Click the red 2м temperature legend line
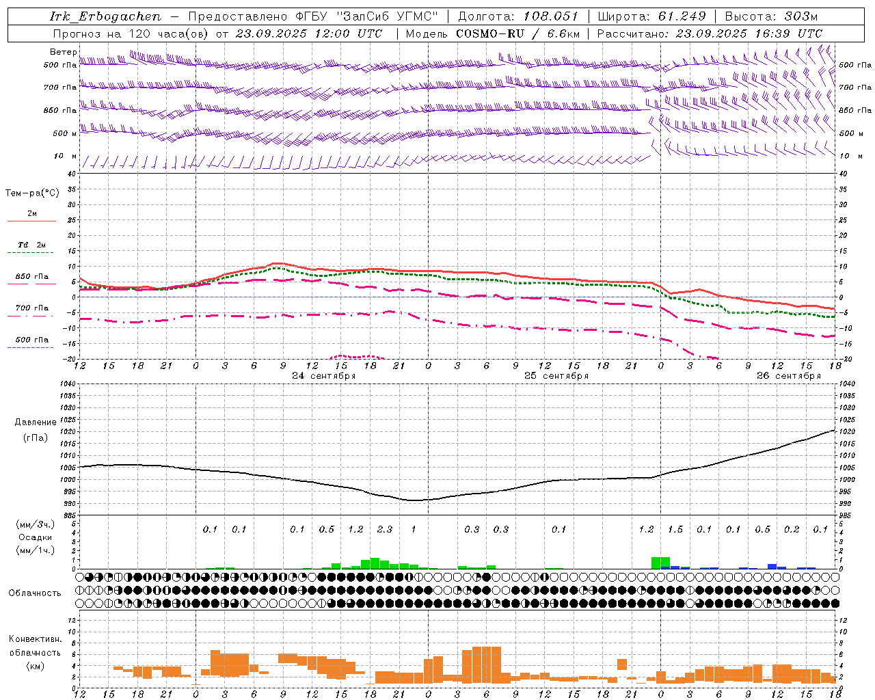The width and height of the screenshot is (875, 700). point(31,221)
